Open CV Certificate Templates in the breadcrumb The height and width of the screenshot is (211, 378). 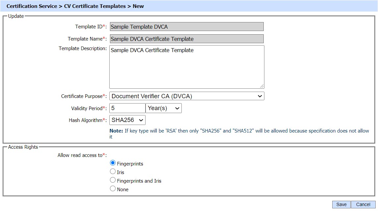point(95,6)
